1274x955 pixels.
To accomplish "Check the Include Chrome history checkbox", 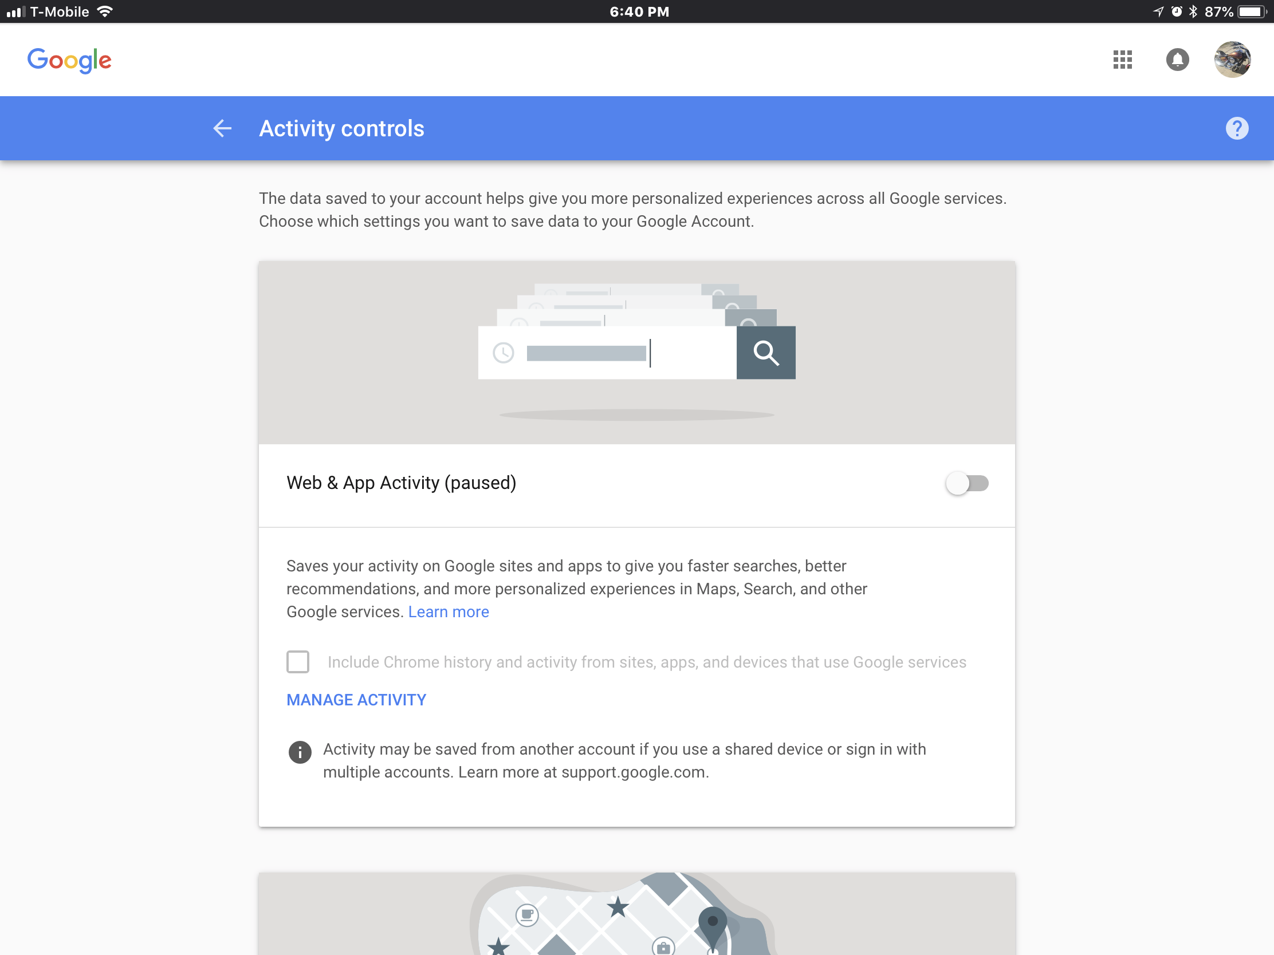I will [x=298, y=662].
